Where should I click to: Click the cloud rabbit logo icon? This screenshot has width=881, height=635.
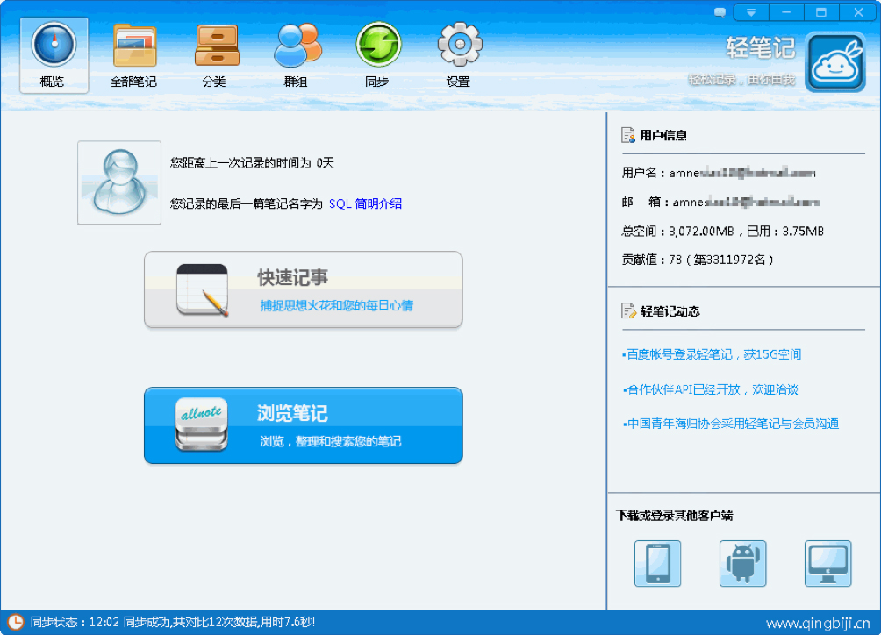pos(835,62)
